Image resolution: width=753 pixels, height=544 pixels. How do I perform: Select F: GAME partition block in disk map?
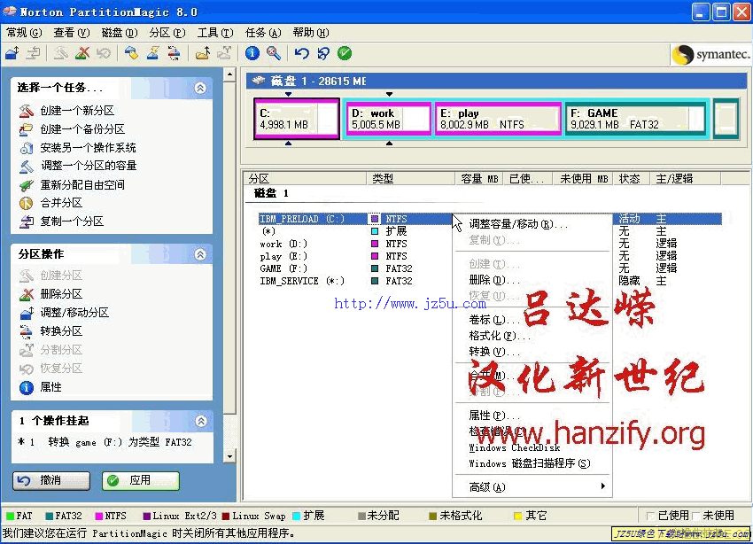tap(635, 119)
